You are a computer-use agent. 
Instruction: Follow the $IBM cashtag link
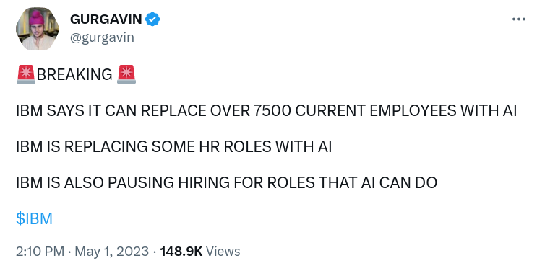point(34,218)
